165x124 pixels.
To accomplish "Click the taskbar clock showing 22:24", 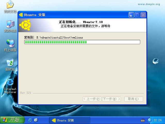I will pos(158,120).
